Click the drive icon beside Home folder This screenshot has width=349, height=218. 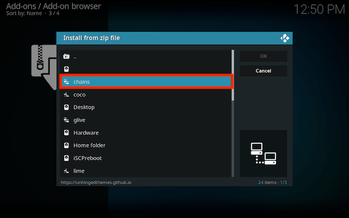pyautogui.click(x=67, y=146)
